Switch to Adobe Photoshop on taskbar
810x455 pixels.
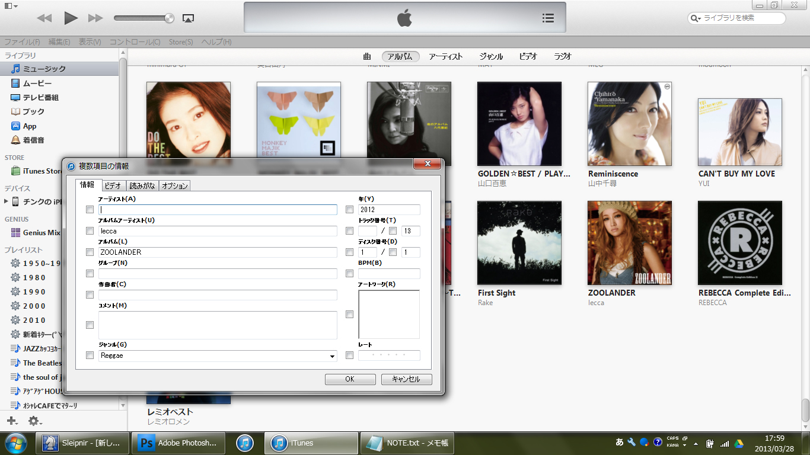click(178, 443)
